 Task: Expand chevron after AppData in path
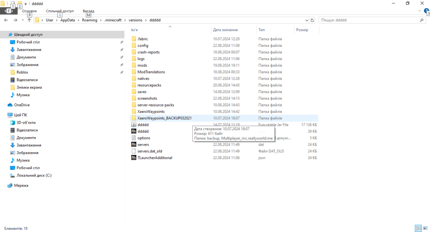pyautogui.click(x=78, y=20)
